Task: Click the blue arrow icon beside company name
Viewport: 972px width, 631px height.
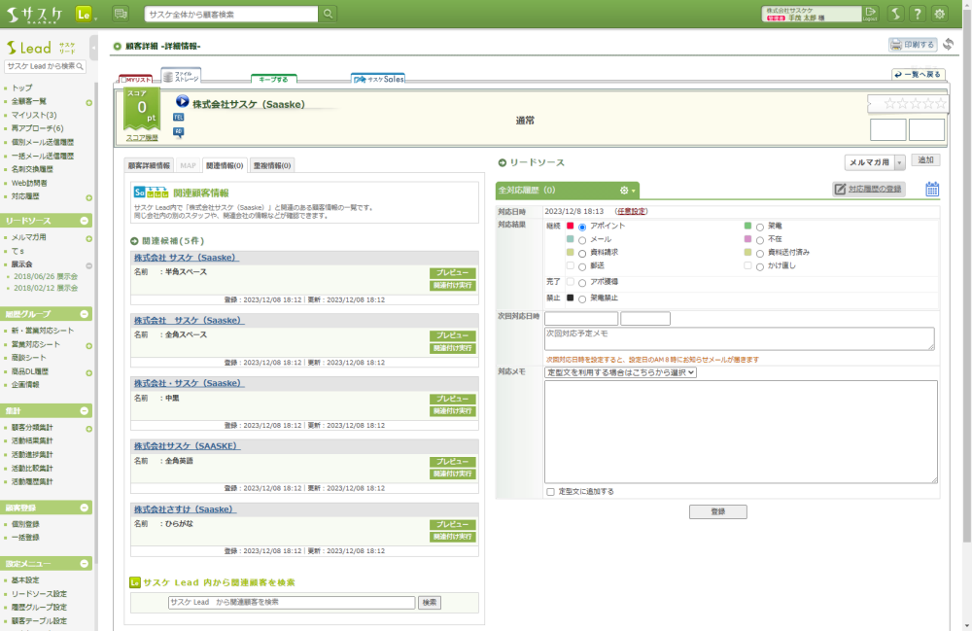Action: coord(182,101)
